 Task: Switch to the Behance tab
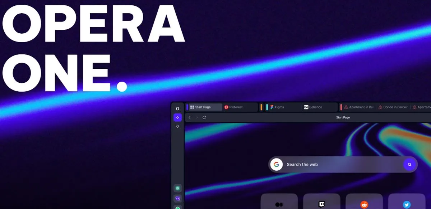click(320, 107)
